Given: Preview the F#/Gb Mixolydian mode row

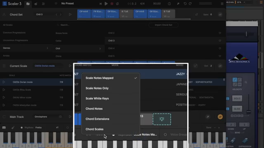Looking at the screenshot, I should (4, 105).
